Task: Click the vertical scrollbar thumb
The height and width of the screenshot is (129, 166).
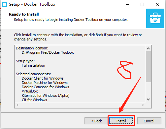Action: (x=148, y=67)
